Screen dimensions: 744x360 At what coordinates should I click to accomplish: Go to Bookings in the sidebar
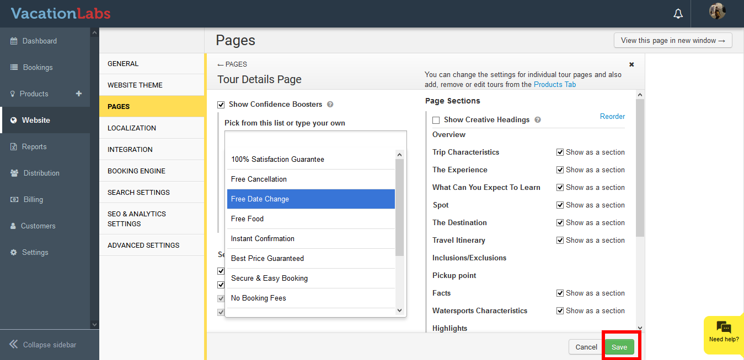[38, 67]
